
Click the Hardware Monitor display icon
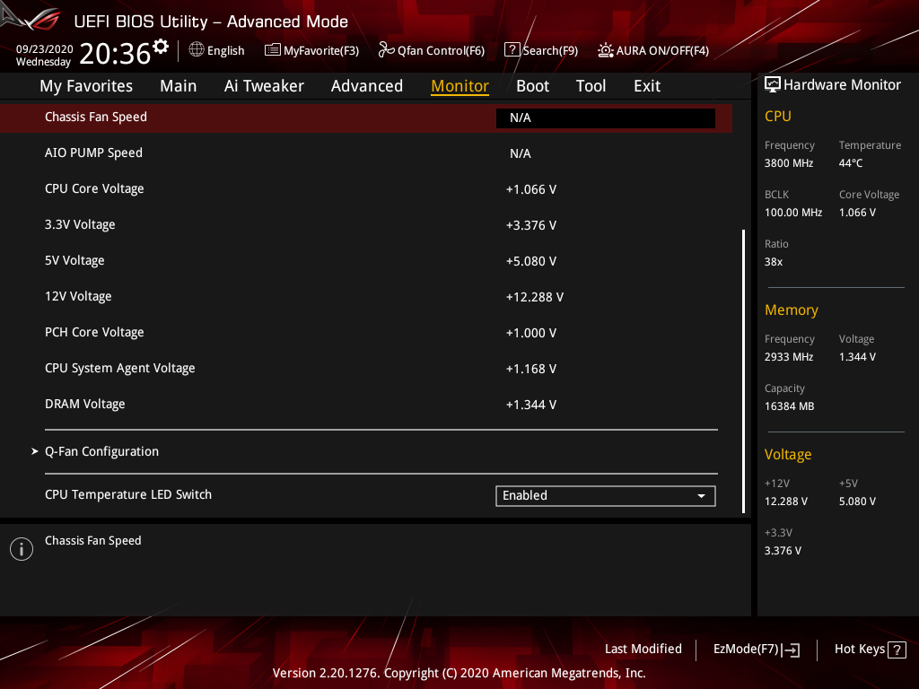click(x=773, y=85)
